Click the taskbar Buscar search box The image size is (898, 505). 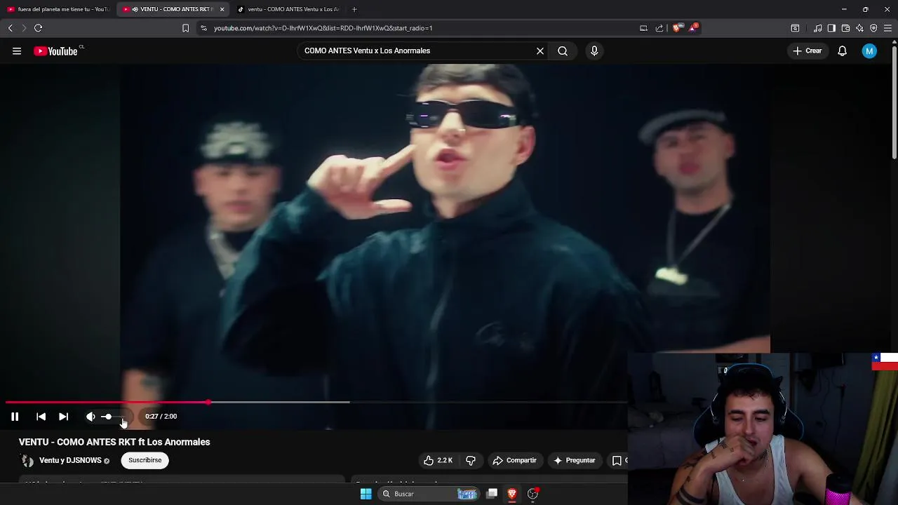(429, 494)
